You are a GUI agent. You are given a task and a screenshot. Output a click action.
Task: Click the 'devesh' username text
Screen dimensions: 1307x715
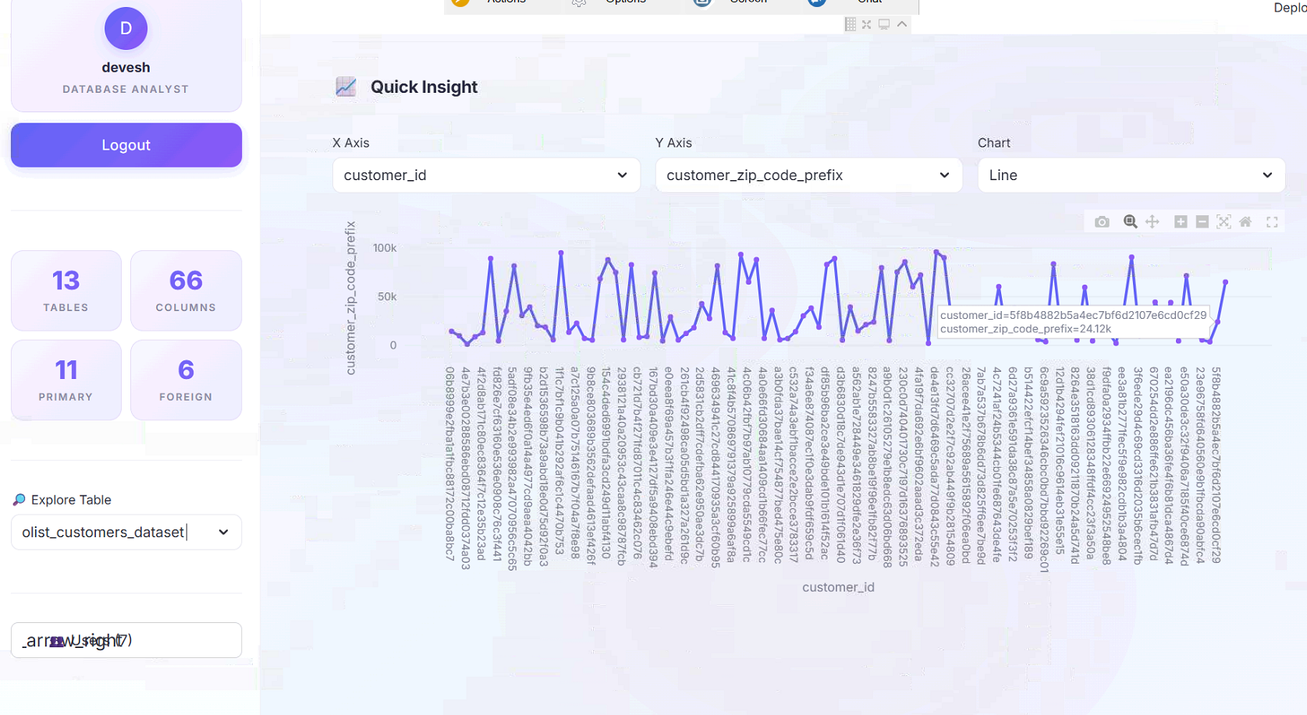pyautogui.click(x=126, y=67)
